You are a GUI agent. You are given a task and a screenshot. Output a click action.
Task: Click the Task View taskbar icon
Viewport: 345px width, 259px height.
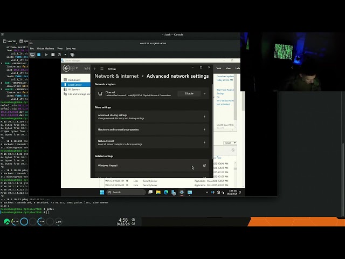(150, 192)
